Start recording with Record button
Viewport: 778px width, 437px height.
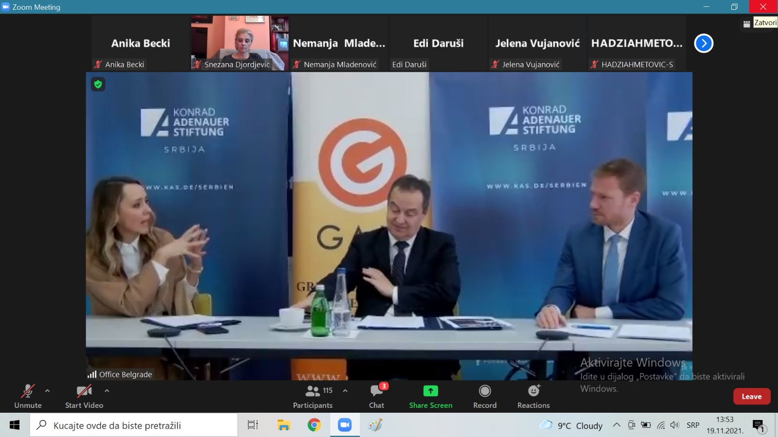coord(485,396)
